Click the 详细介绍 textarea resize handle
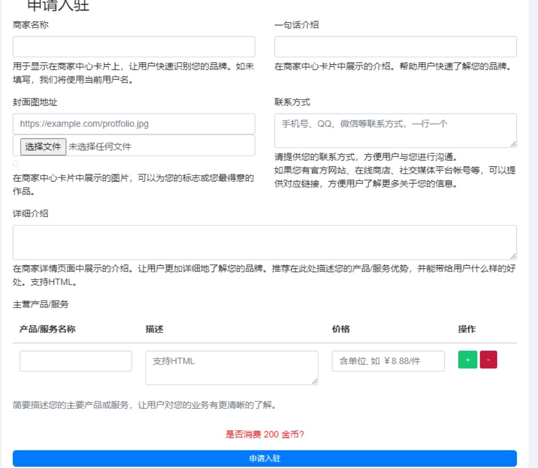Image resolution: width=538 pixels, height=468 pixels. pyautogui.click(x=513, y=257)
